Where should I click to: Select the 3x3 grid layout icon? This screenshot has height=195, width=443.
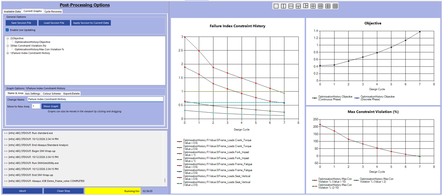pyautogui.click(x=335, y=6)
